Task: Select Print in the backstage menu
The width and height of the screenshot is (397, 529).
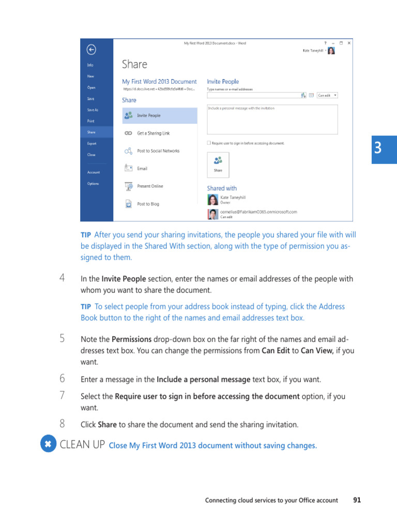Action: tap(90, 121)
